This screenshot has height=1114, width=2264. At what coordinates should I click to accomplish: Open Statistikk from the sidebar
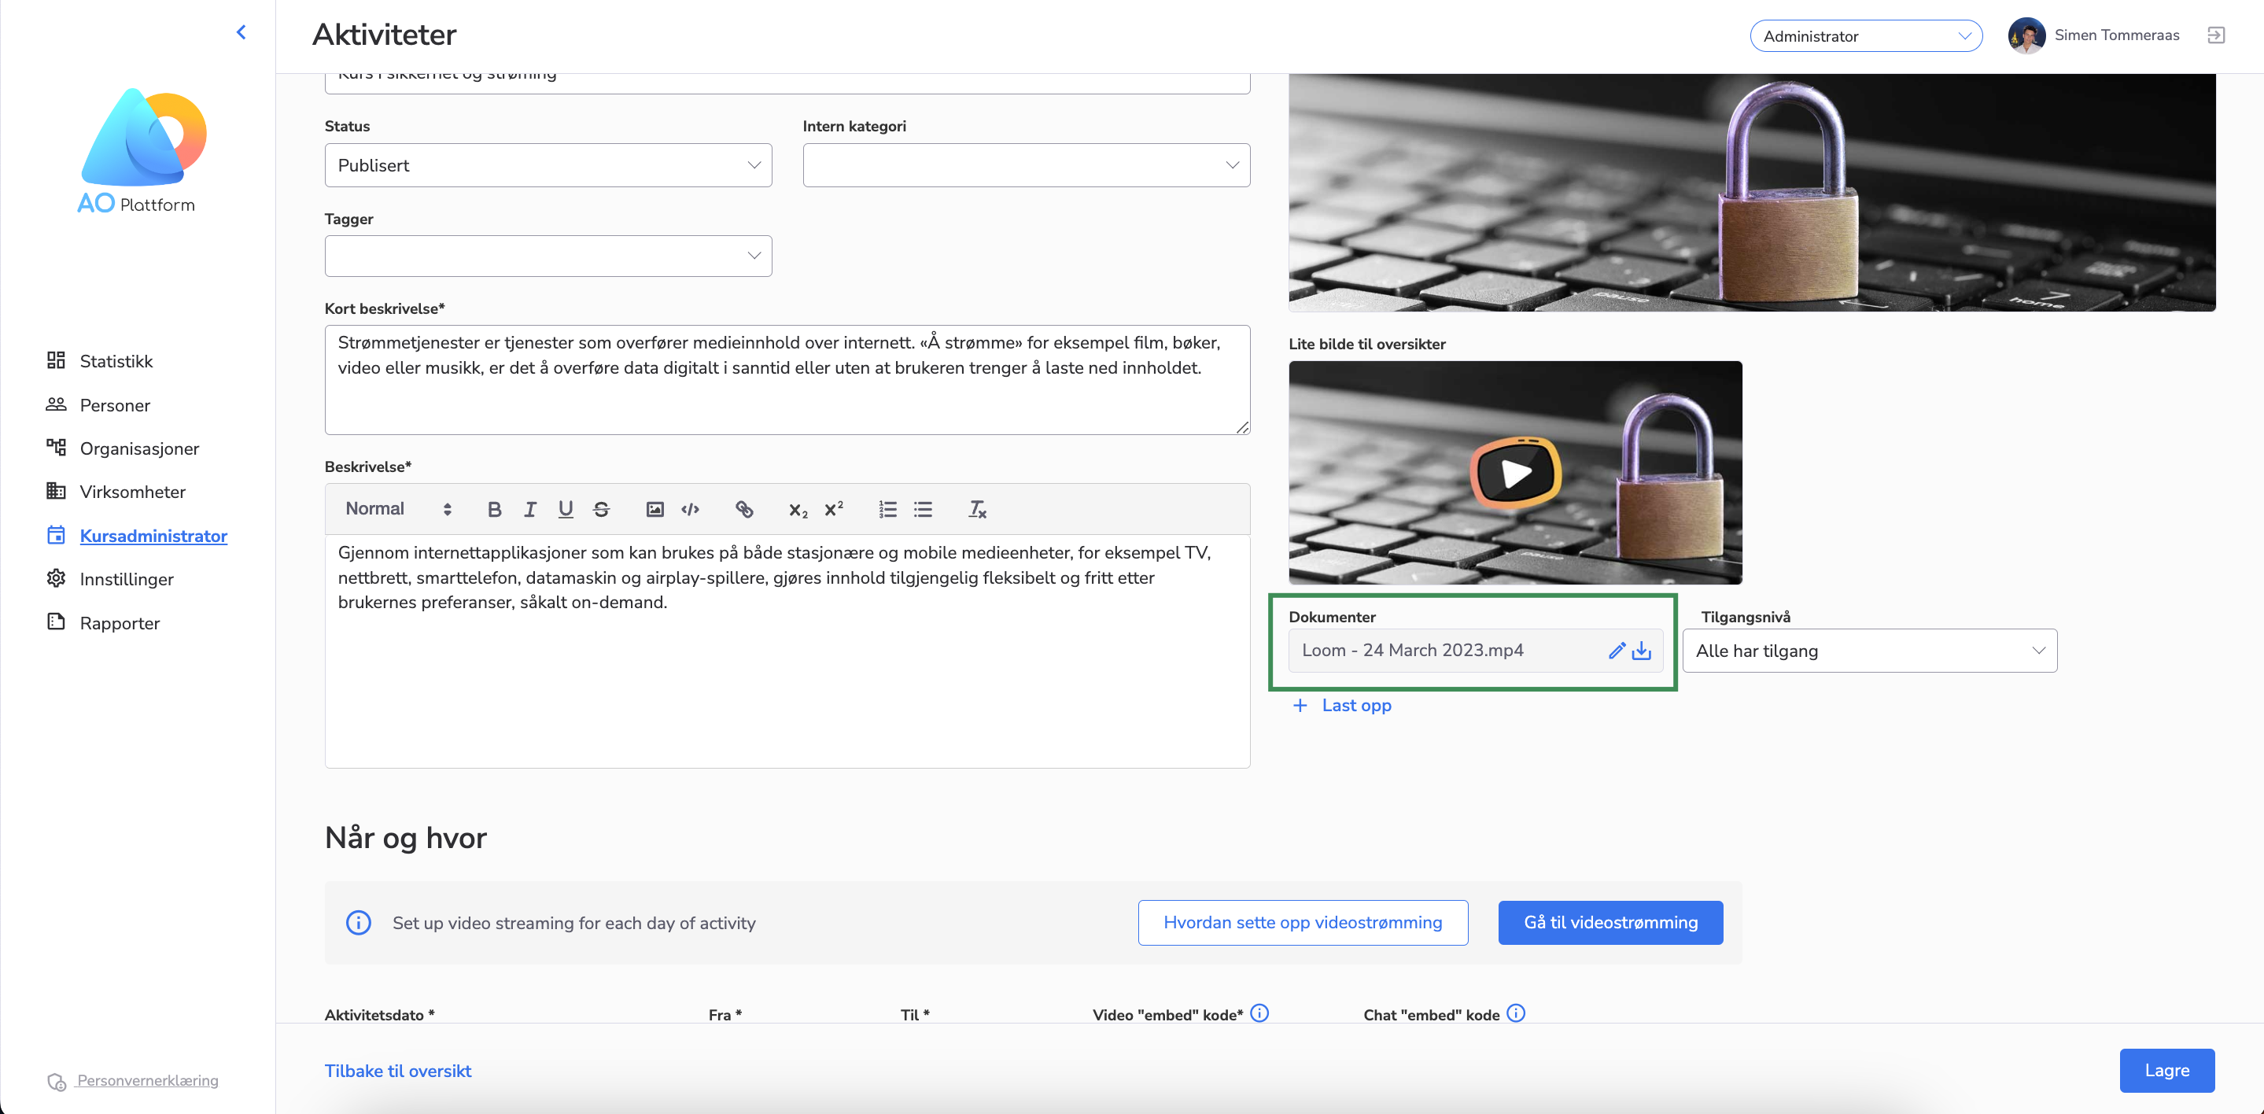tap(116, 360)
